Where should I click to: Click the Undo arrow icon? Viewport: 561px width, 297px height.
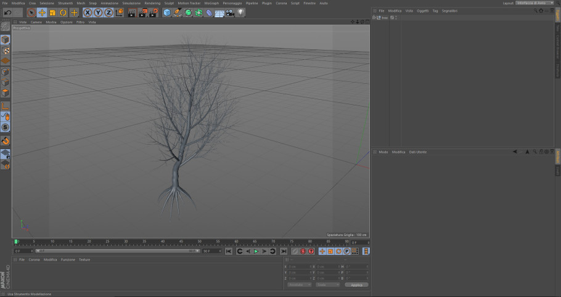pos(8,13)
